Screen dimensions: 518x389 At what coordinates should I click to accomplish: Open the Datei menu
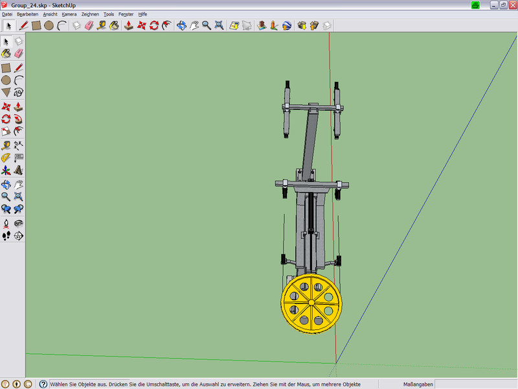(x=7, y=14)
